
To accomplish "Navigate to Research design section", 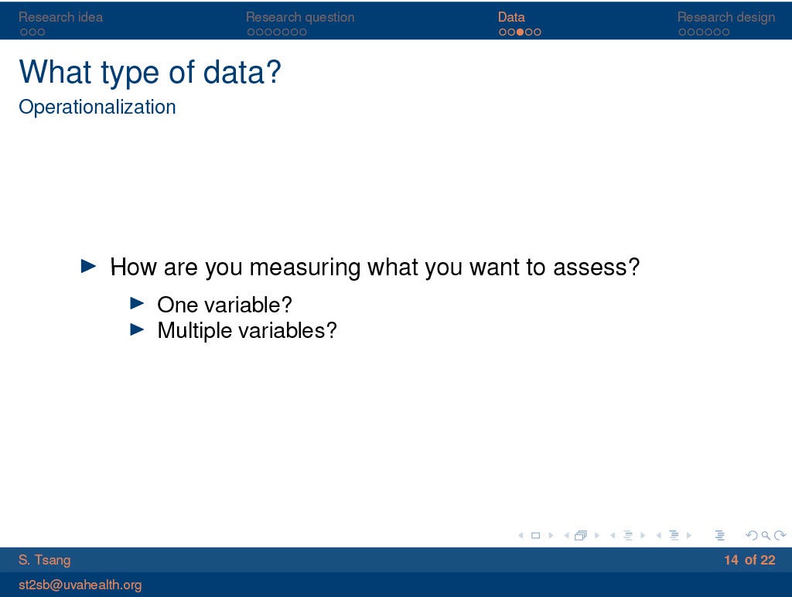I will coord(725,17).
